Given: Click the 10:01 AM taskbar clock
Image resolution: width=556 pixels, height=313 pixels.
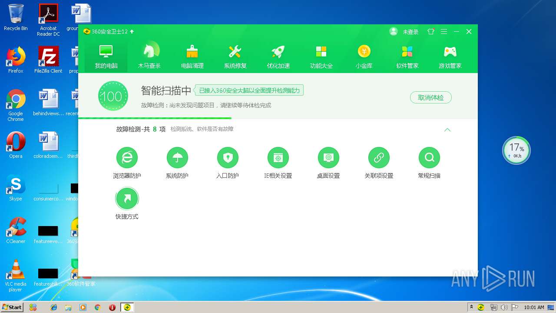Looking at the screenshot, I should 534,307.
